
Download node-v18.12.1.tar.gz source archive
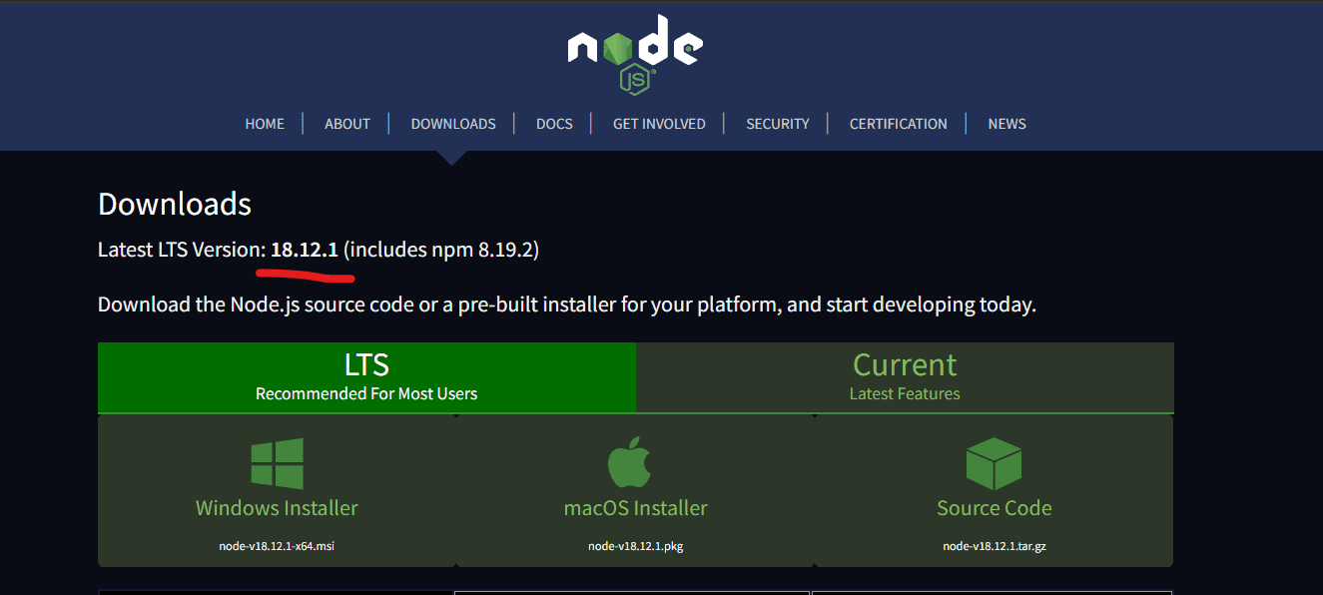[x=993, y=546]
